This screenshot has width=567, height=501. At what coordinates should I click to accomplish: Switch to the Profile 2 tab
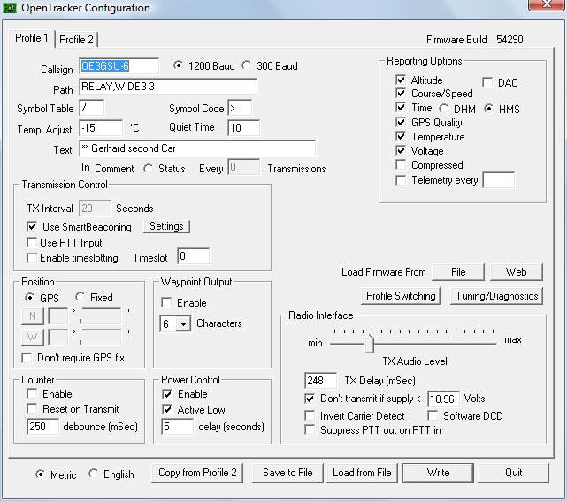pos(76,40)
